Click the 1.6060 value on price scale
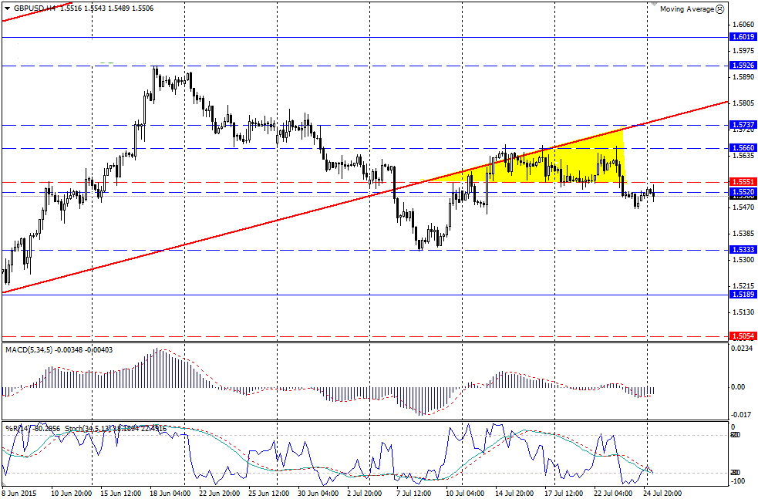The image size is (758, 499). coord(743,24)
